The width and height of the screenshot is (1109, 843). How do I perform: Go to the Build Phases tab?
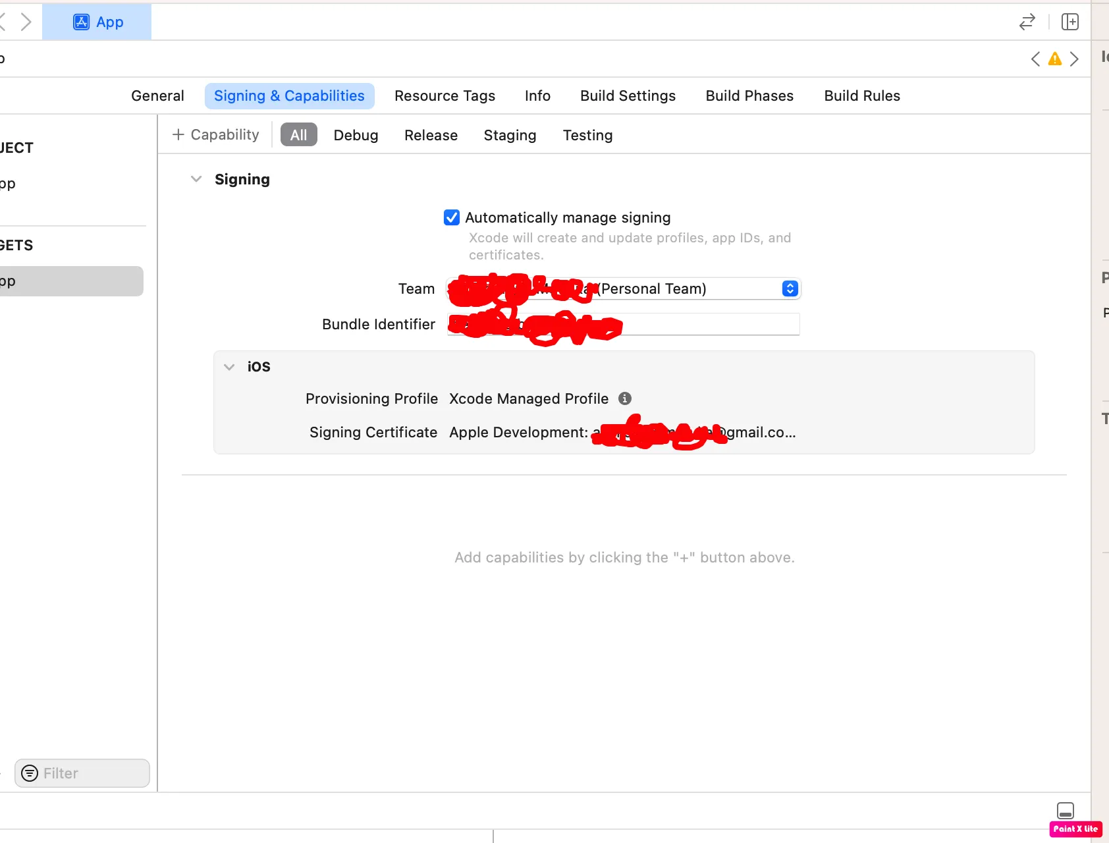749,96
